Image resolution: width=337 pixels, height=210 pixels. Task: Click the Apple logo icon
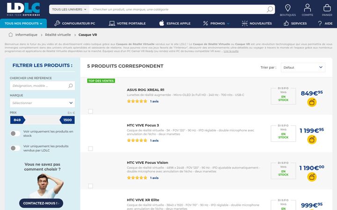(161, 23)
